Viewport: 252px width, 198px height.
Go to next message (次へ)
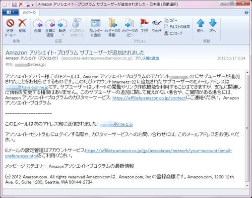point(213,25)
